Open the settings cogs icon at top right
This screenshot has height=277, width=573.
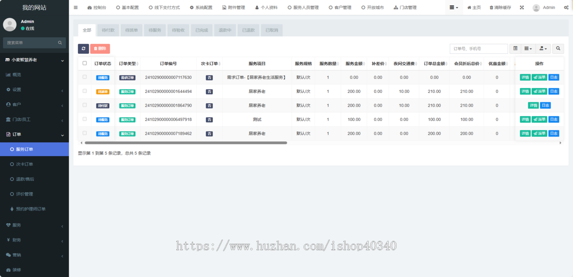[565, 8]
